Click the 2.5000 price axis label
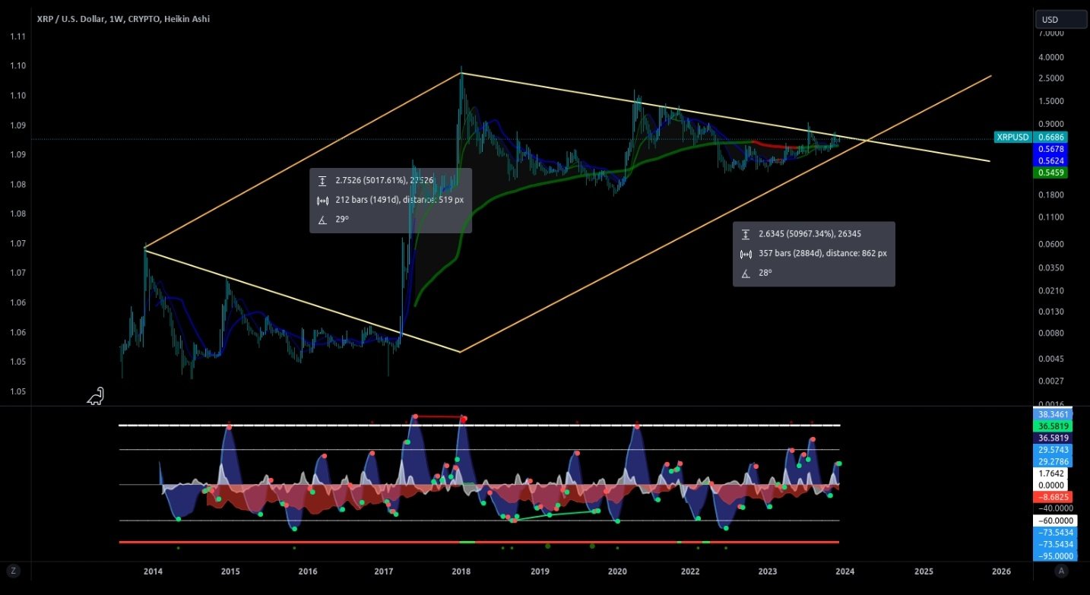Image resolution: width=1090 pixels, height=595 pixels. (1052, 78)
